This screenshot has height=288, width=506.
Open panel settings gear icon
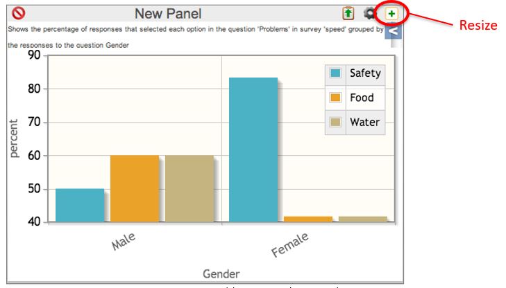[x=370, y=13]
